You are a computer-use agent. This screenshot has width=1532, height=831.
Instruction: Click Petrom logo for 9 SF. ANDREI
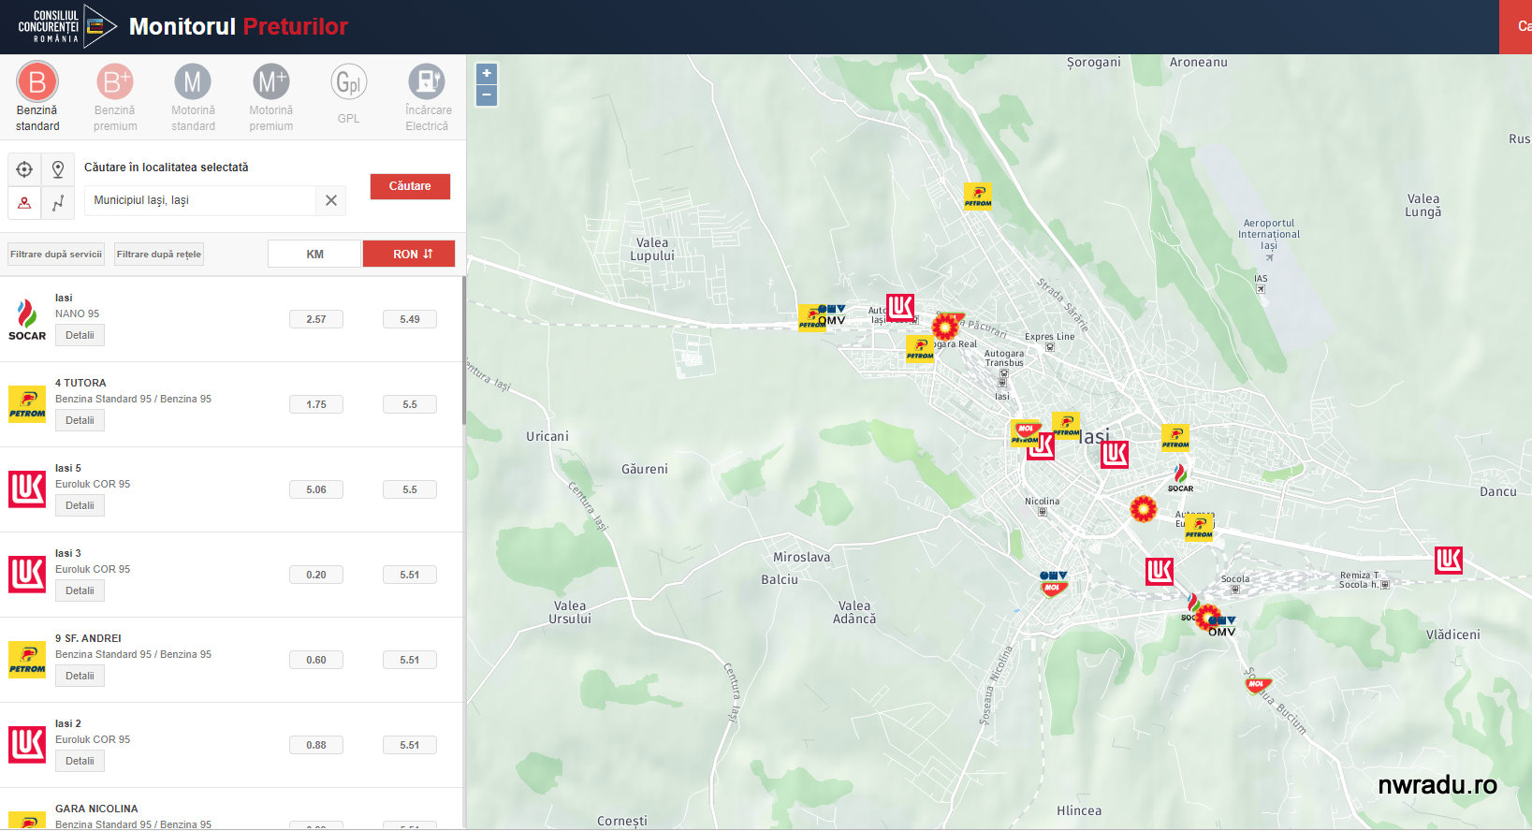27,660
